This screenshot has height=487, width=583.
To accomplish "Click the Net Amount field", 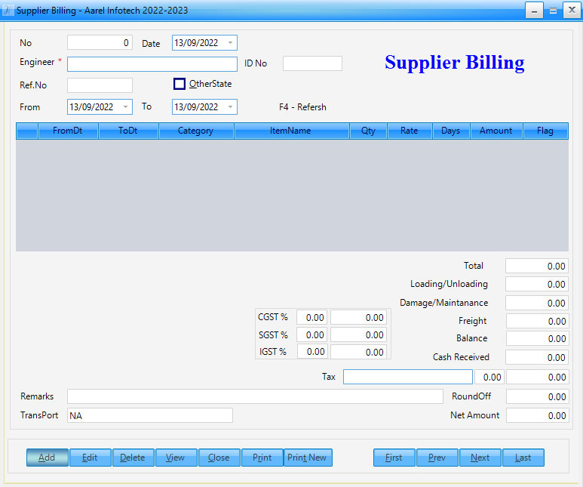I will [x=538, y=415].
